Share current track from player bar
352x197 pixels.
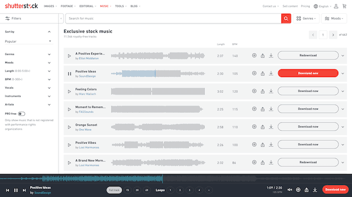307,190
